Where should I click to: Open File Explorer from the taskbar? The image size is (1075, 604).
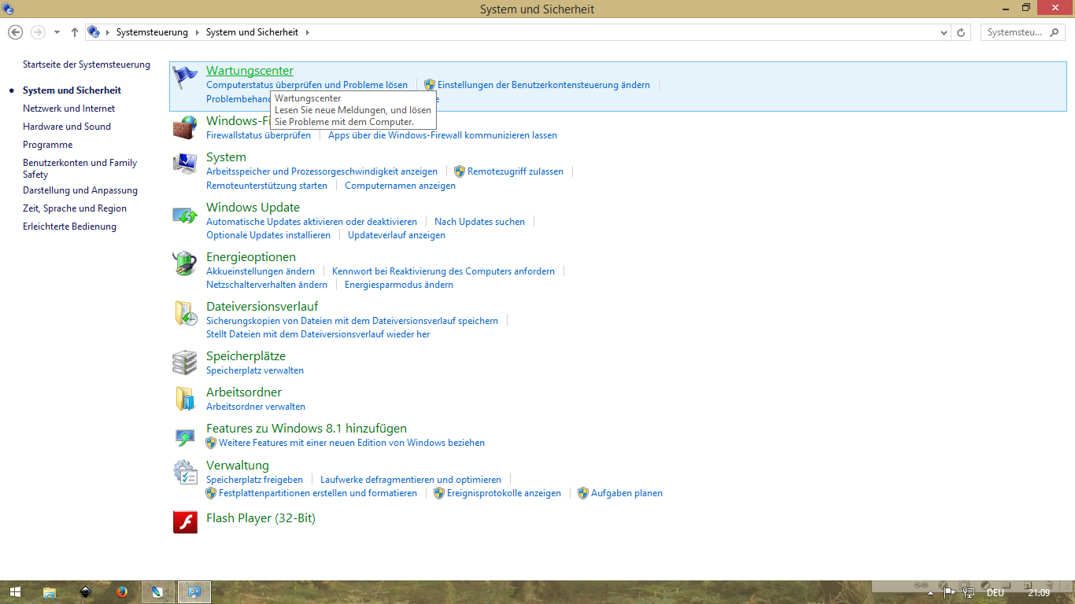pyautogui.click(x=50, y=592)
